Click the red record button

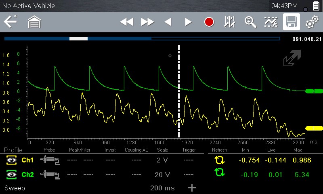click(209, 22)
